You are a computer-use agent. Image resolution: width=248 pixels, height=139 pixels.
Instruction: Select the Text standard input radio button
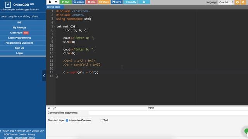pyautogui.click(x=102, y=120)
